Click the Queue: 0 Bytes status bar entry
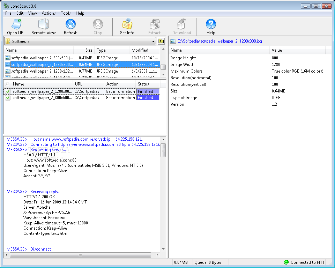This screenshot has width=335, height=268. [x=208, y=262]
